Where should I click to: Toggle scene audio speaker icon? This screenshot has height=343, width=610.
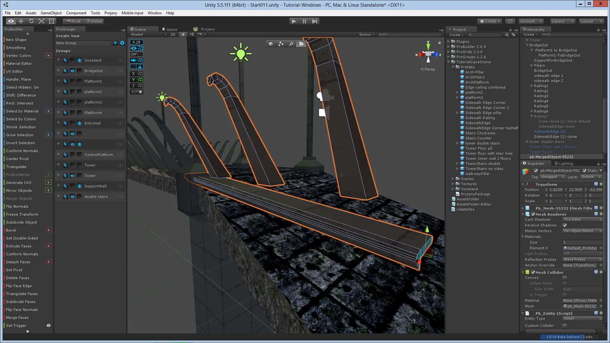(x=191, y=34)
